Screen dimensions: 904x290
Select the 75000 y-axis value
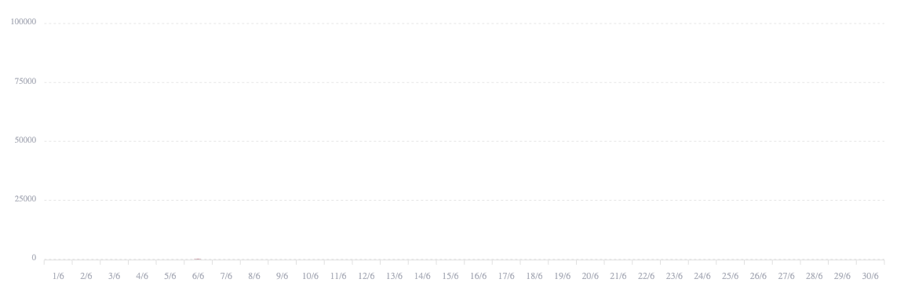coord(25,82)
